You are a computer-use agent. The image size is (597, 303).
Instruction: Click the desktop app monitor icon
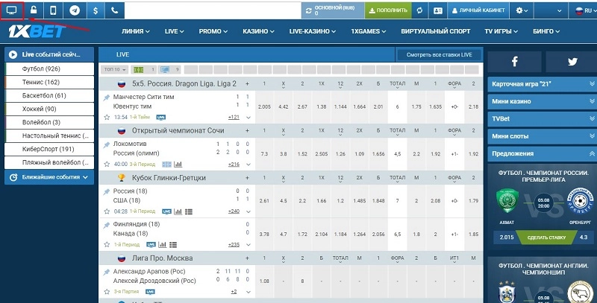12,10
